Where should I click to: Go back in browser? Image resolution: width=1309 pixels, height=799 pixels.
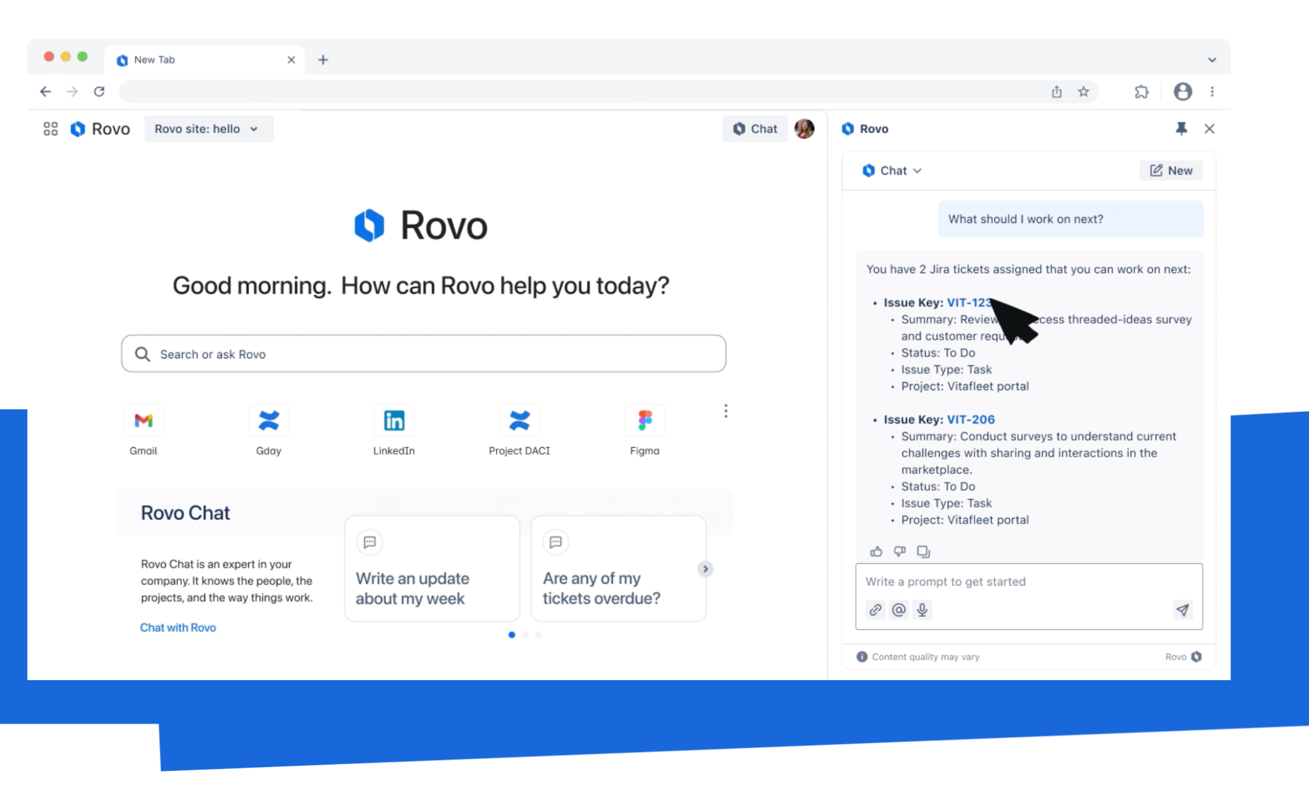coord(45,91)
